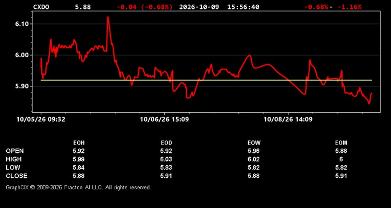Click the -1.16% value in header
The width and height of the screenshot is (391, 208).
click(349, 7)
